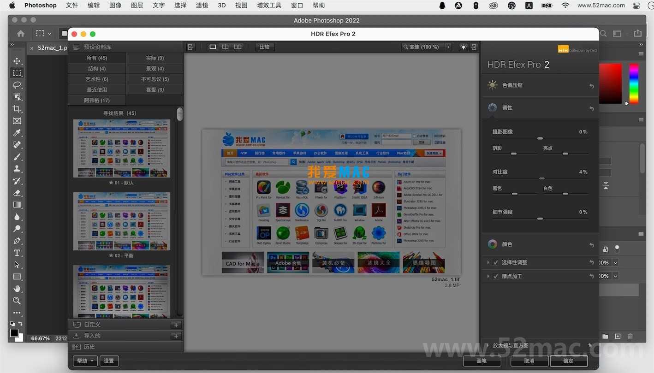Select the 景观 (4) preset category
This screenshot has height=373, width=654.
pos(155,69)
